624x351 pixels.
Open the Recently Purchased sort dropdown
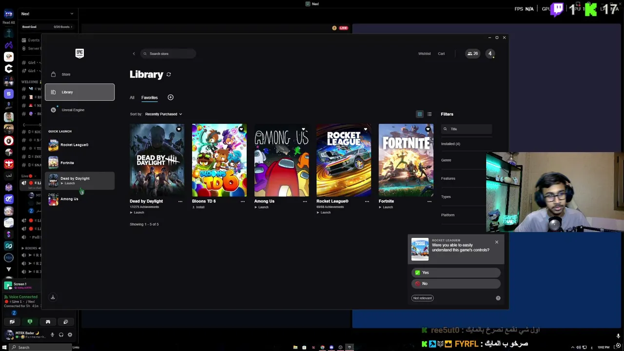point(163,114)
